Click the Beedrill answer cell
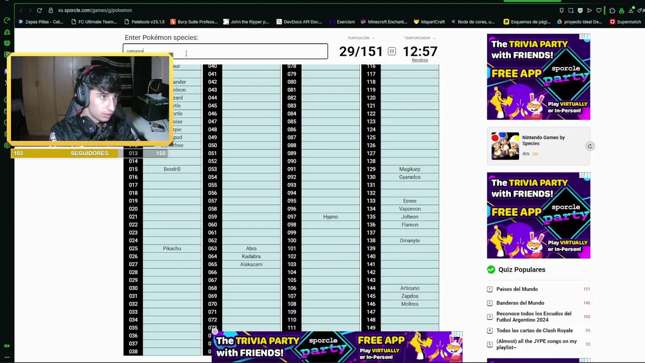Viewport: 645px width, 363px height. pos(172,169)
